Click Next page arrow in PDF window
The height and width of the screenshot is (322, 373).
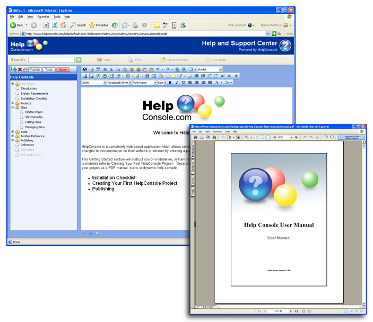click(x=291, y=311)
